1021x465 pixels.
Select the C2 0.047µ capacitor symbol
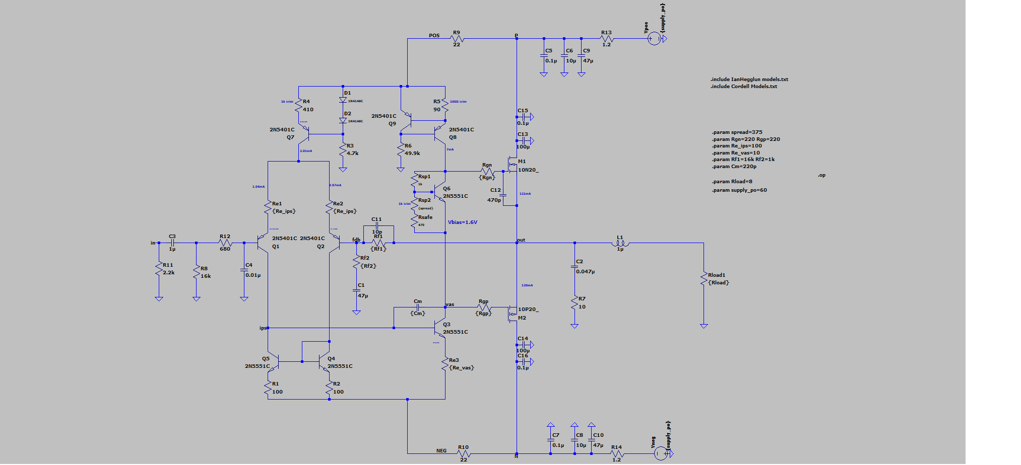[x=575, y=267]
